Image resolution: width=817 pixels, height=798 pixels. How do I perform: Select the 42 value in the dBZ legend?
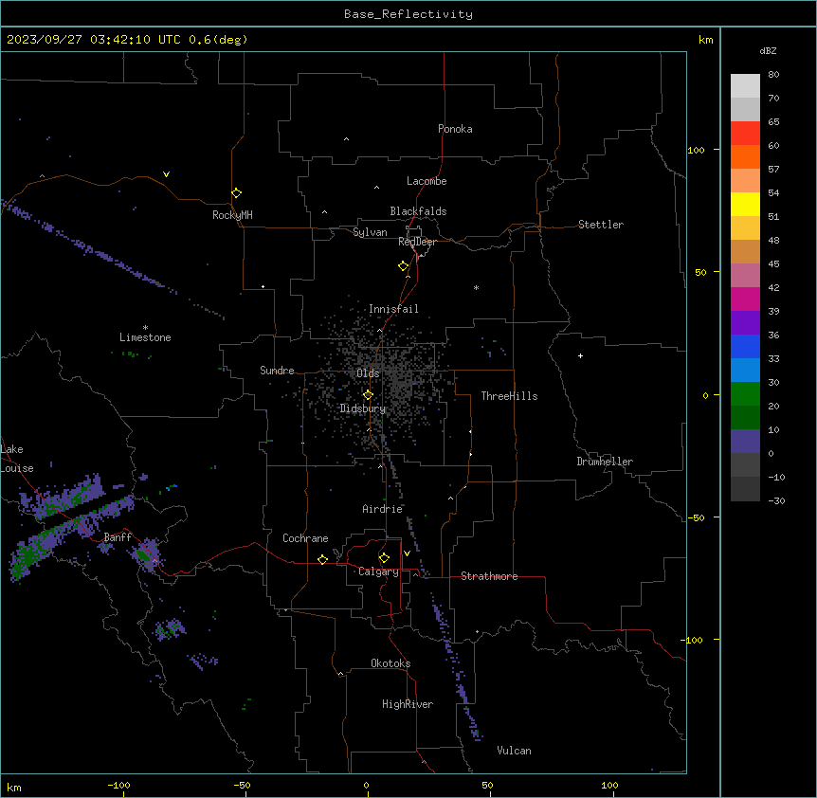coord(773,287)
